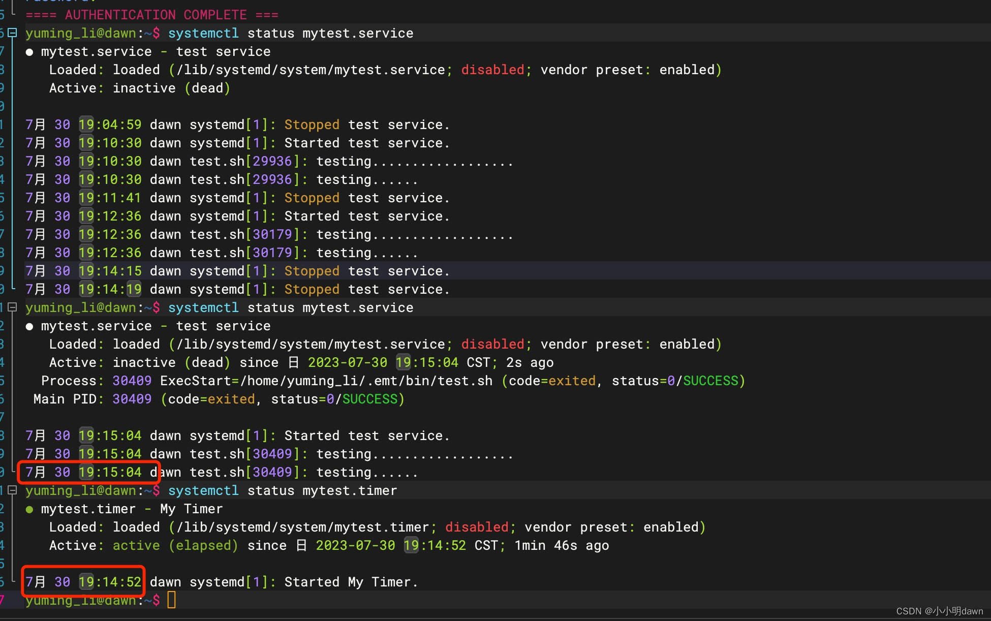Click '2s ago' in the service status
The image size is (991, 621).
(x=530, y=362)
